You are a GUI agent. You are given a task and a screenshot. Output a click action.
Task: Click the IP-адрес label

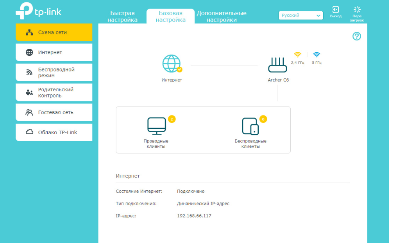point(126,216)
